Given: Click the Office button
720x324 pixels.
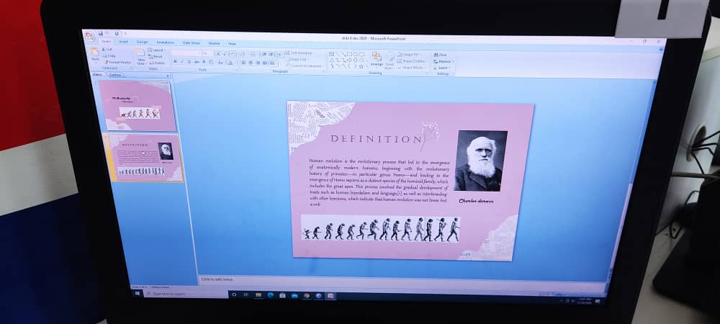Looking at the screenshot, I should tap(89, 35).
